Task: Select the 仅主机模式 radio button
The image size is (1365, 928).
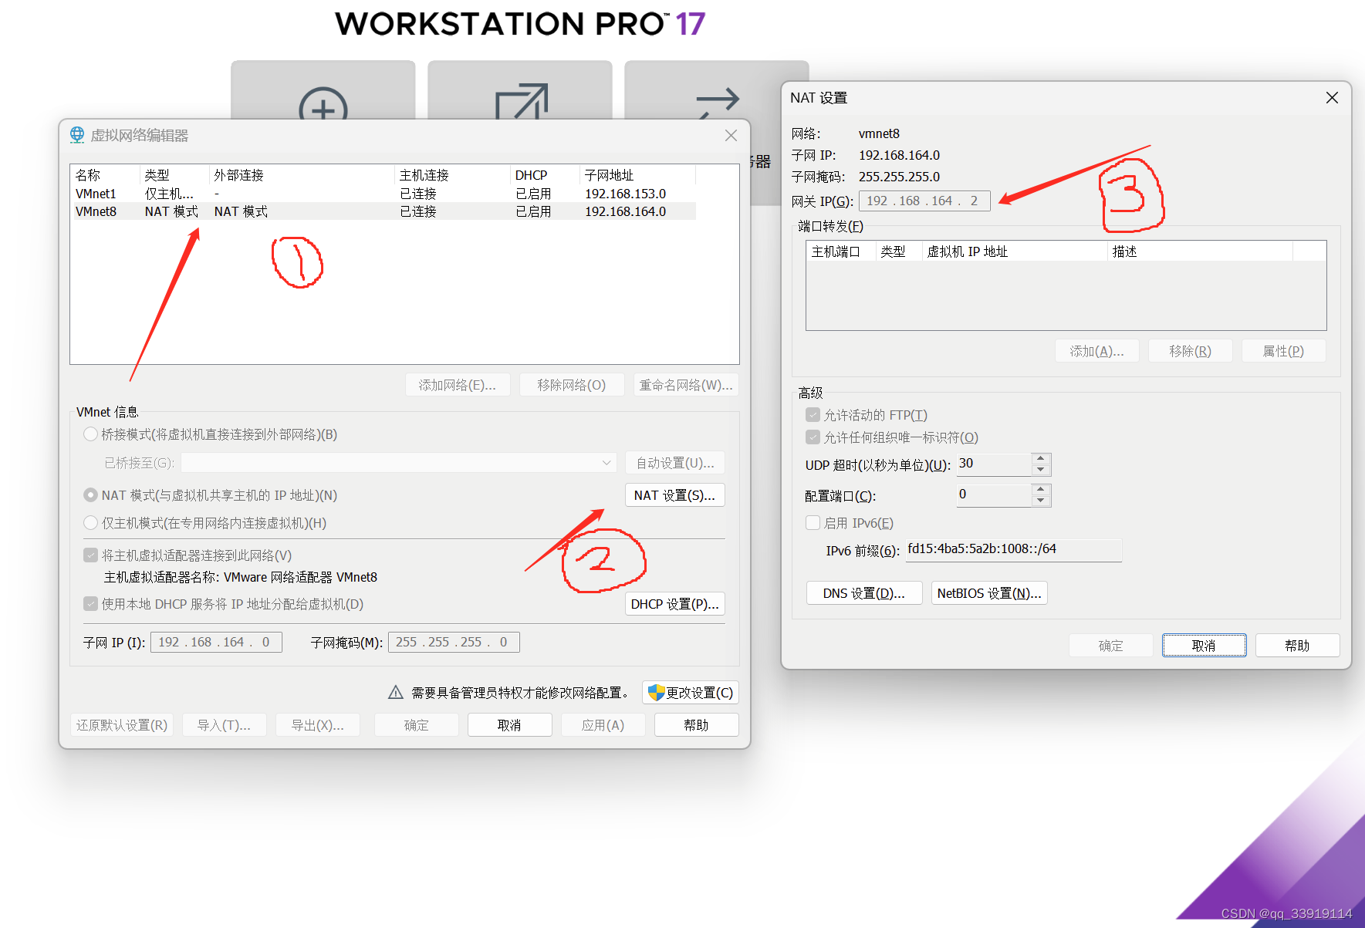Action: 90,522
